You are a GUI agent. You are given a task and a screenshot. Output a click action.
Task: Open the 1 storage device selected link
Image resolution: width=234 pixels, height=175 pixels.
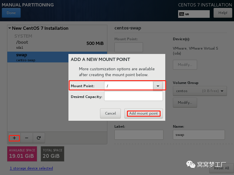coord(31,168)
